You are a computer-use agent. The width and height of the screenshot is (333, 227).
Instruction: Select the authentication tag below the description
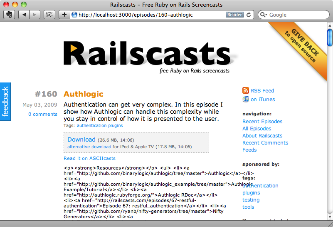coord(92,125)
